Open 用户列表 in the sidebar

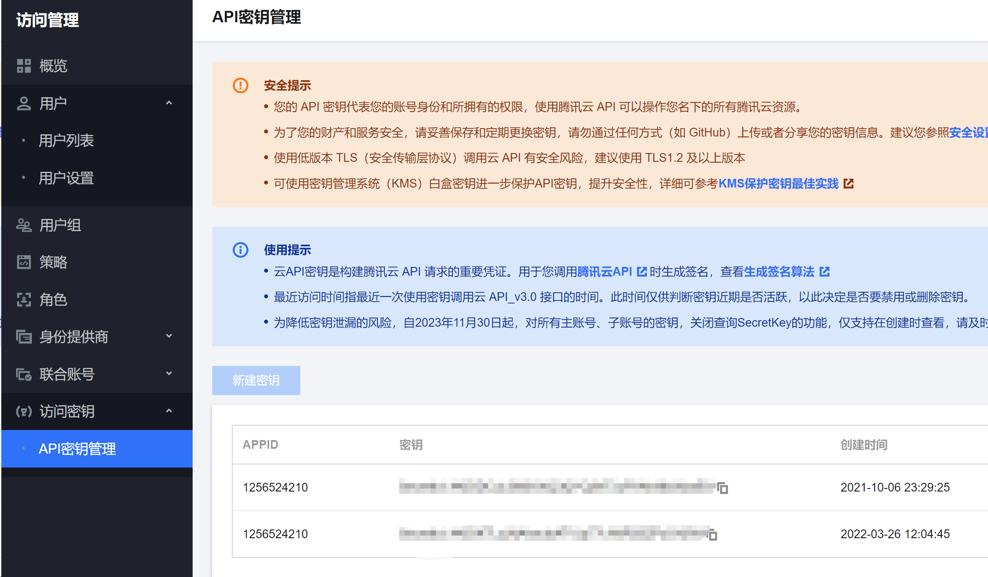pos(66,140)
